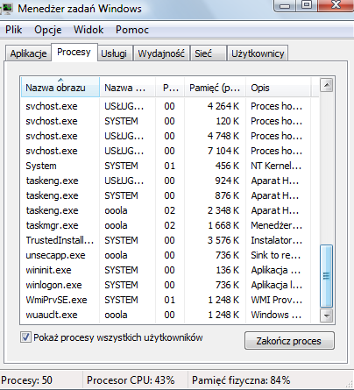Go to the Sieć tab
The height and width of the screenshot is (390, 354).
click(x=209, y=53)
